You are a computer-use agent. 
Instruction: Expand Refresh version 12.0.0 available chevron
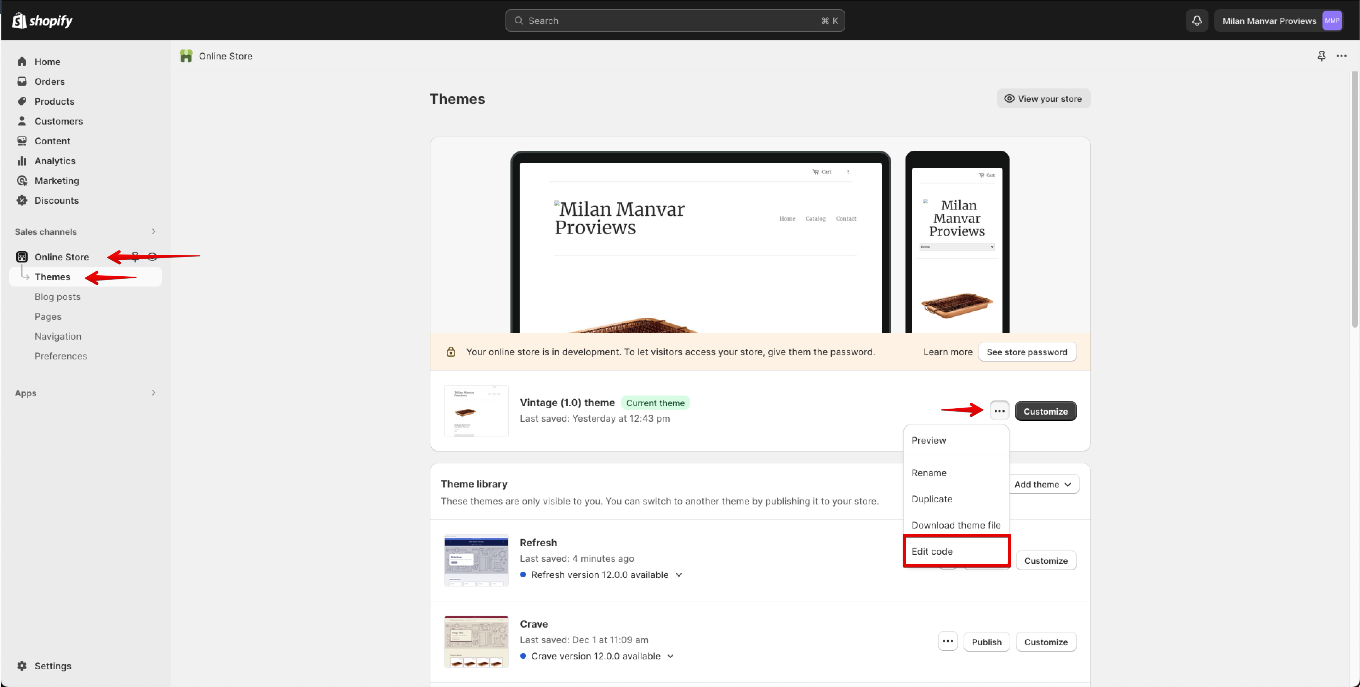(679, 575)
